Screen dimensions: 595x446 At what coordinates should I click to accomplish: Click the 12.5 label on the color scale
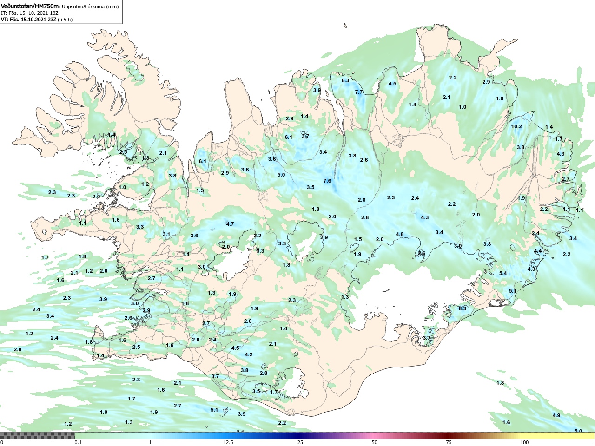pyautogui.click(x=228, y=442)
